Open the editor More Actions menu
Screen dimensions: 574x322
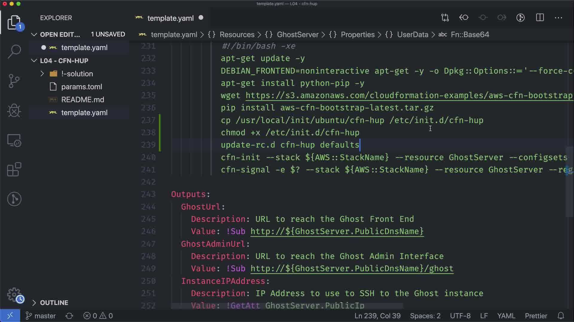click(x=558, y=18)
